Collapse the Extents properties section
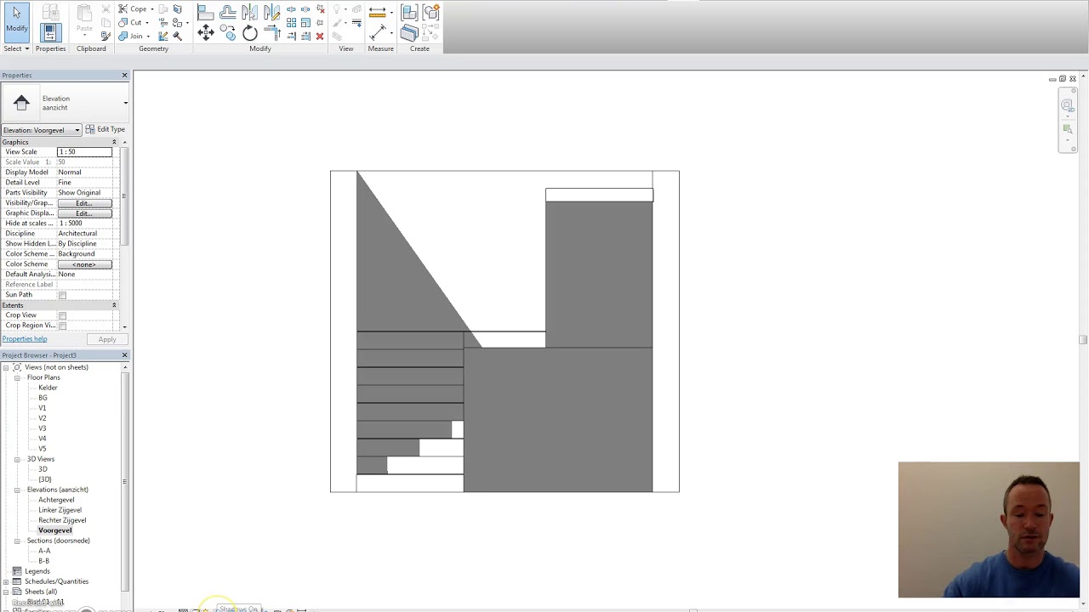 pyautogui.click(x=114, y=305)
